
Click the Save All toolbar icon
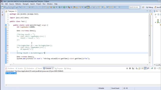coord(10,7)
